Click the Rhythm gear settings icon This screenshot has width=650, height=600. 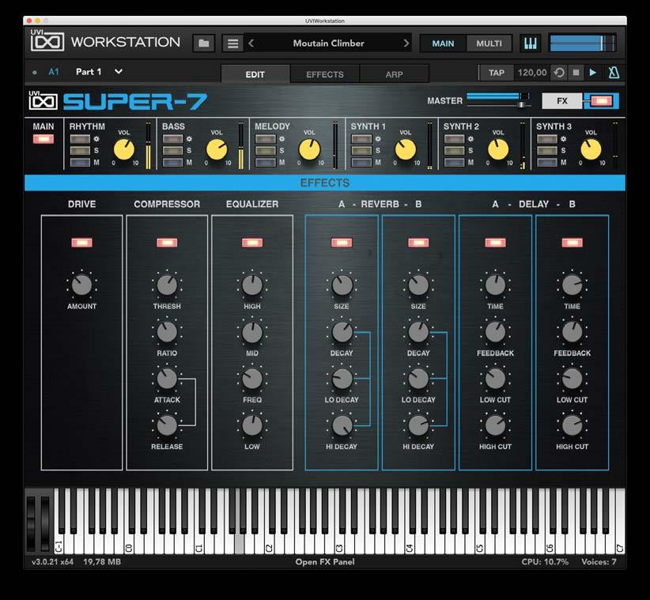pos(96,139)
